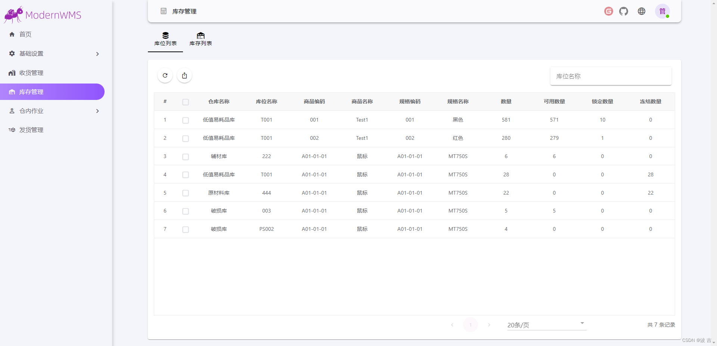Click the 数量 column header
Viewport: 717px width, 346px height.
[506, 101]
